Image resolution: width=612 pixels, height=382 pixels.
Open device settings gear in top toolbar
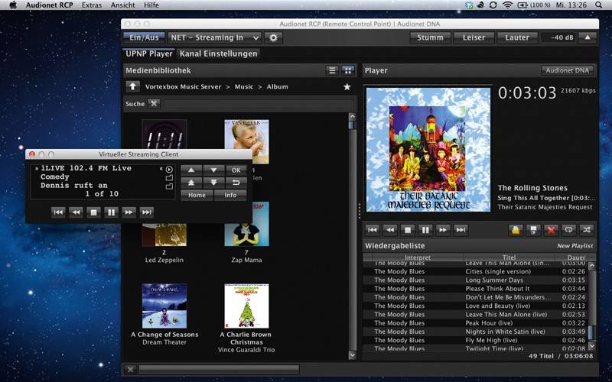tap(273, 37)
